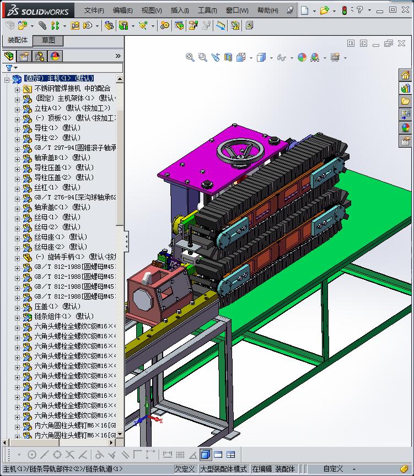Viewport: 414px width, 476px height.
Task: Open the DisplayManager color wheel tab
Action: pos(55,56)
